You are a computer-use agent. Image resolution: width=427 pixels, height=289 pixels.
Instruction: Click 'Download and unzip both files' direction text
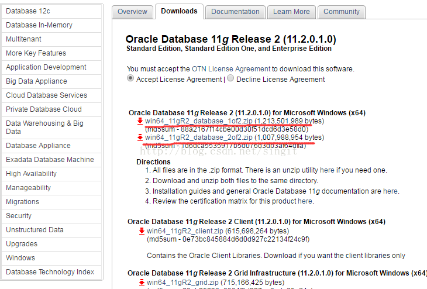236,181
